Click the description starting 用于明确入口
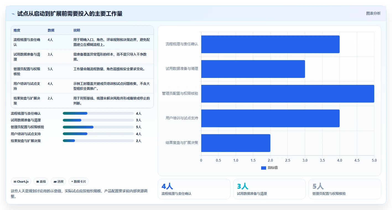The height and width of the screenshot is (210, 392). point(111,42)
